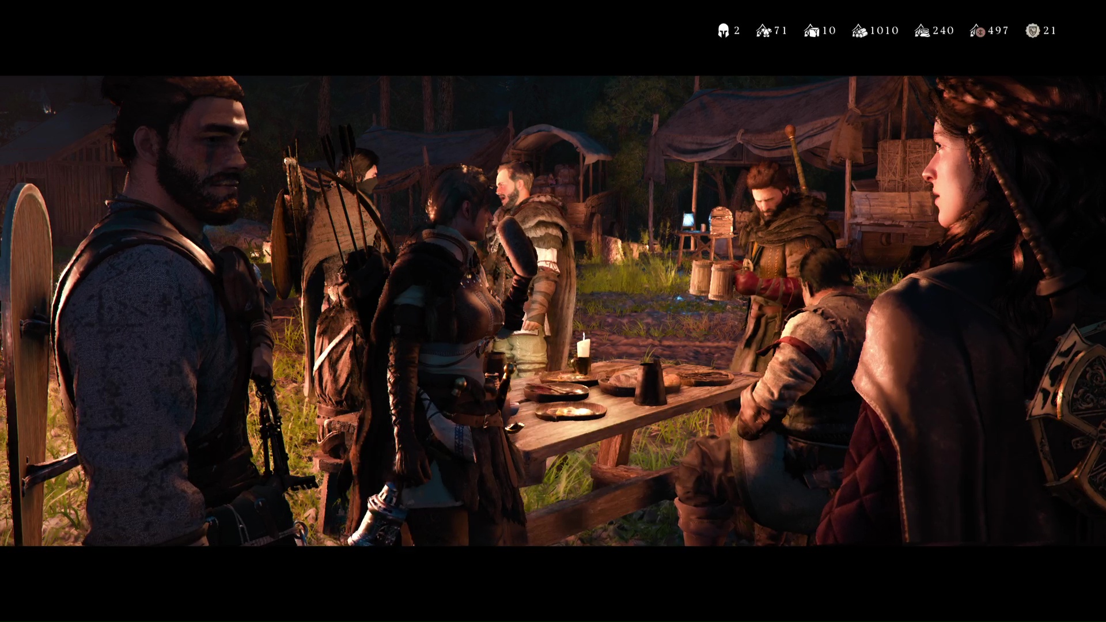Click the shield crest badge icon

[x=1033, y=31]
